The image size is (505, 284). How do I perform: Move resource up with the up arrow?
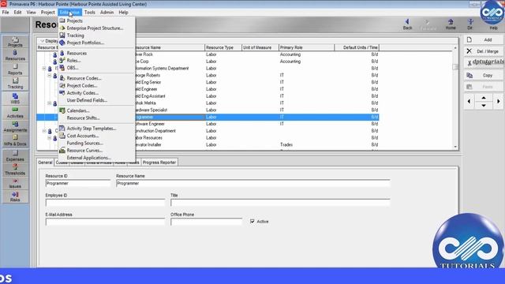point(484,98)
